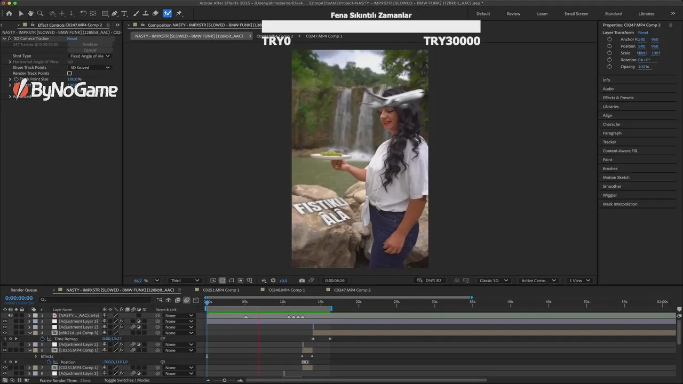Image resolution: width=683 pixels, height=384 pixels.
Task: Click Reset in the Layer Transform properties
Action: pos(643,33)
